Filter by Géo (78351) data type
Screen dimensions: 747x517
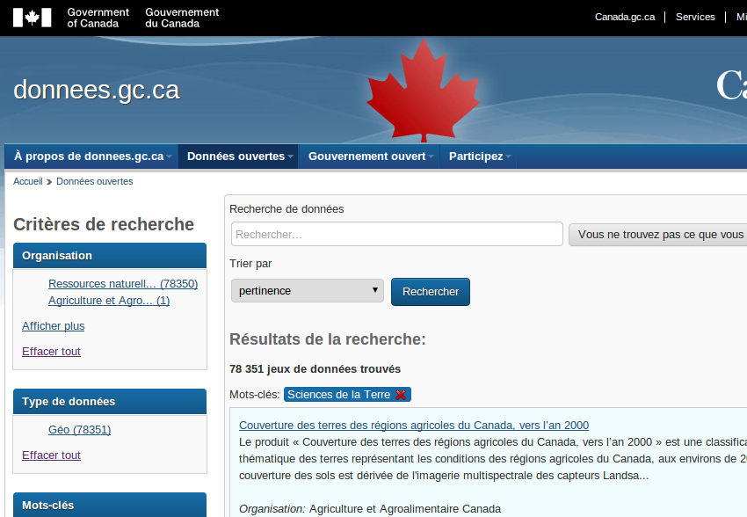tap(80, 429)
